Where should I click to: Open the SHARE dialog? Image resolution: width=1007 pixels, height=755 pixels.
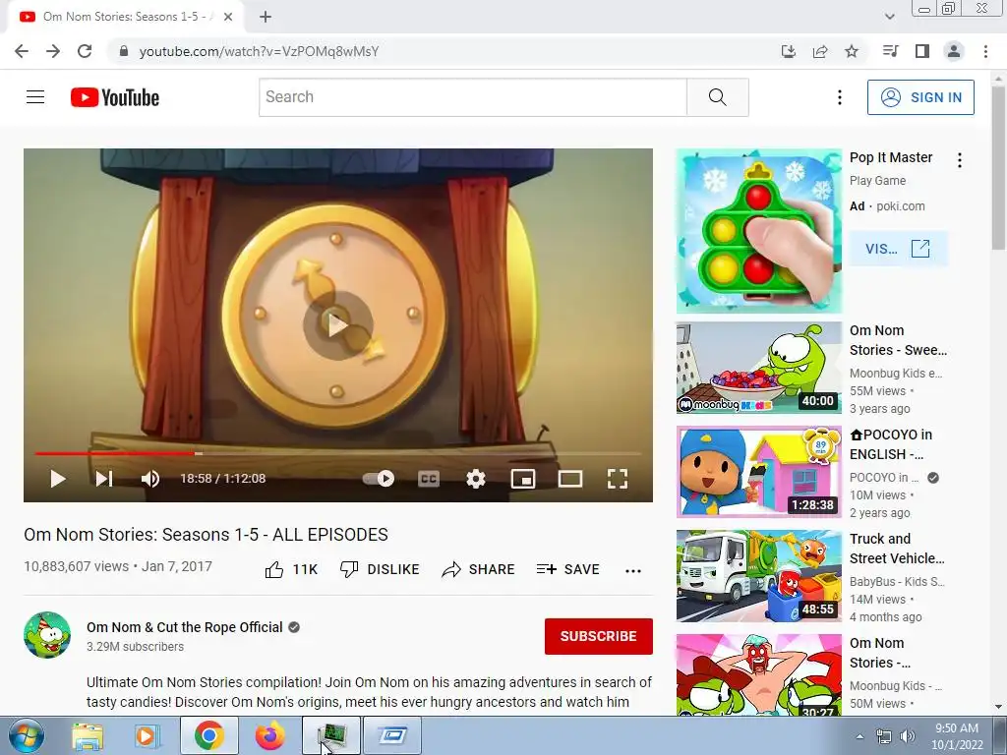point(479,569)
